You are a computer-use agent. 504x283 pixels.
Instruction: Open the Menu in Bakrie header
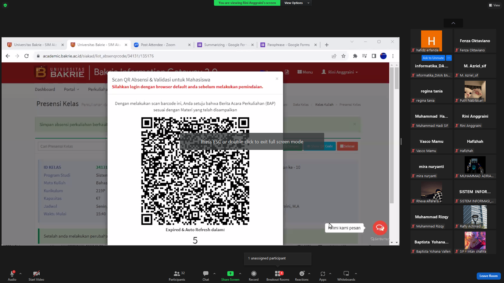pyautogui.click(x=305, y=72)
